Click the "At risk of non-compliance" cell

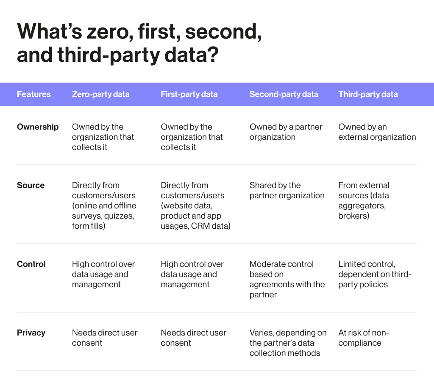click(x=364, y=338)
